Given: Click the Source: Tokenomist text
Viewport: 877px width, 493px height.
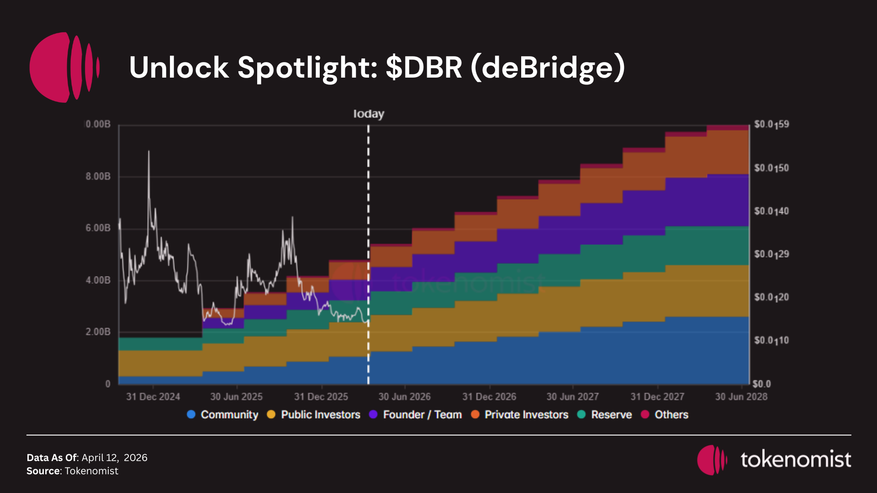Looking at the screenshot, I should (72, 471).
